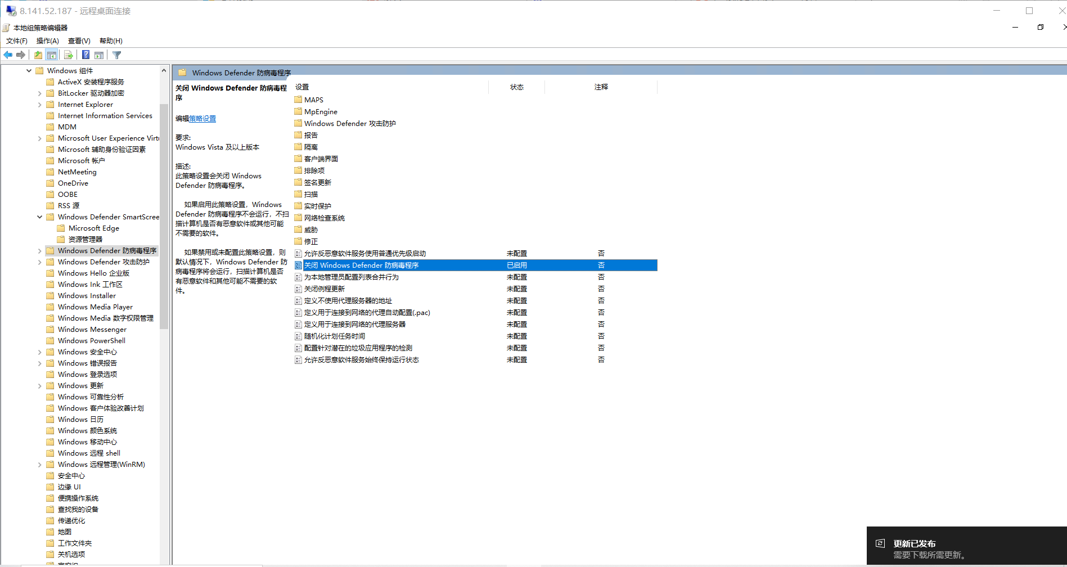Screen dimensions: 1067x567
Task: Open the Help question mark icon
Action: (85, 55)
